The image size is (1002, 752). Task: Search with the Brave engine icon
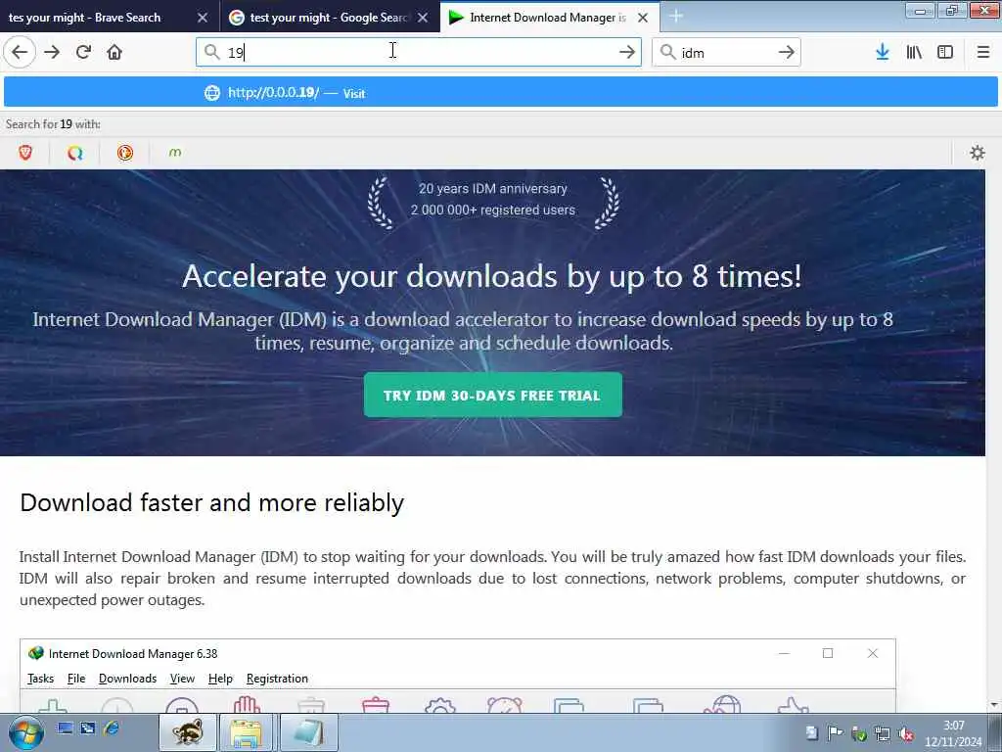coord(25,152)
